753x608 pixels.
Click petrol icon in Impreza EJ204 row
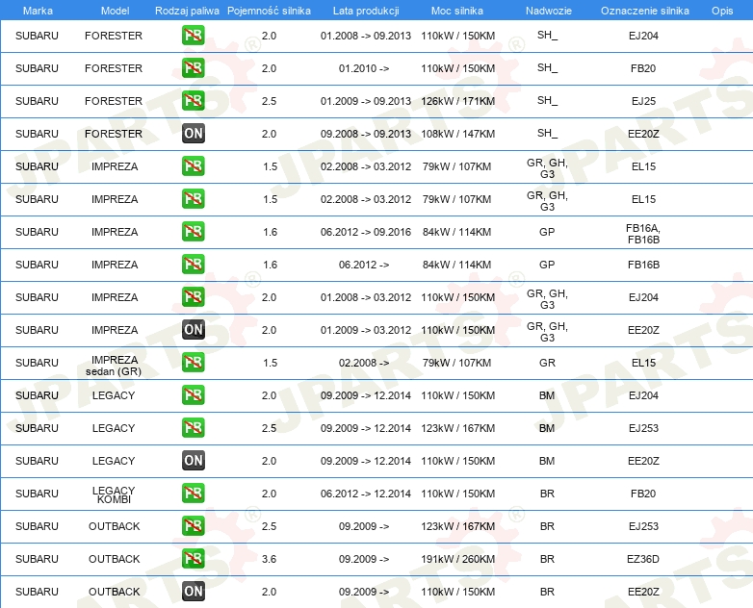coord(193,297)
